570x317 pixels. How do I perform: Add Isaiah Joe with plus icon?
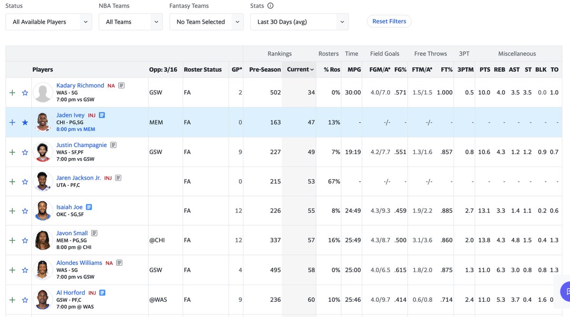(12, 211)
